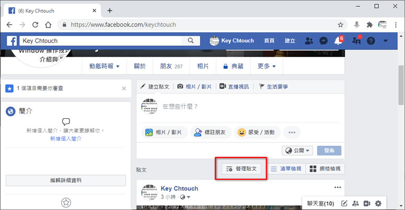This screenshot has width=405, height=210.
Task: Open the Chrome extensions puzzle icon
Action: coord(369,24)
